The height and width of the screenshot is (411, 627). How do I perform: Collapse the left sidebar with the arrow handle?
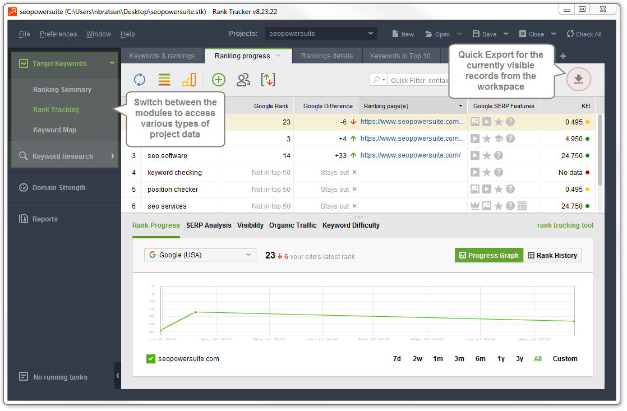118,376
